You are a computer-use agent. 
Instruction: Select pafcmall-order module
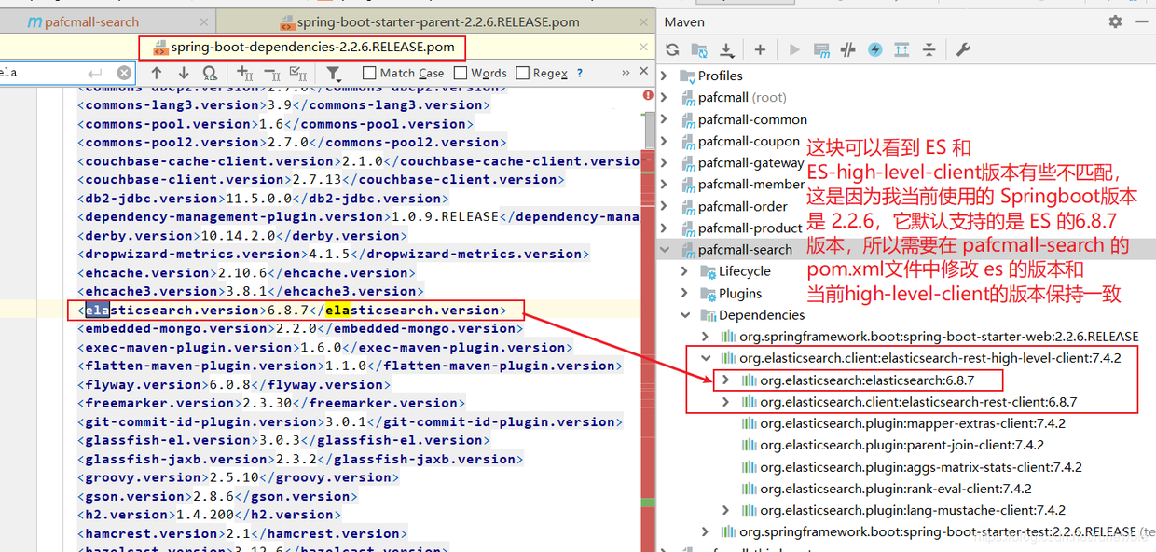(x=742, y=206)
